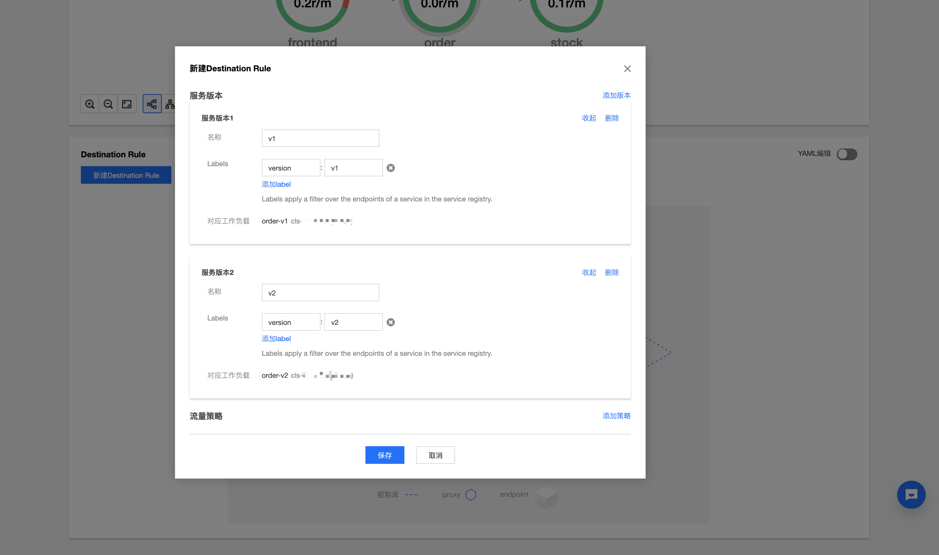The width and height of the screenshot is (939, 555).
Task: Remove the version:v1 label via x icon
Action: click(x=390, y=168)
